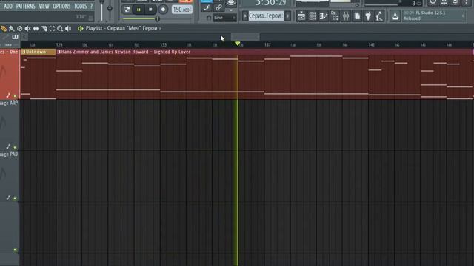This screenshot has height=266, width=474.
Task: Click the document page shortcut icon
Action: [357, 16]
